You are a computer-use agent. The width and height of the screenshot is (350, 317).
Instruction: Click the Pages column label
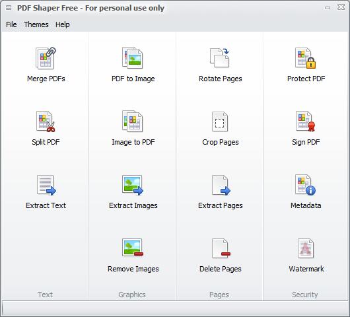click(219, 295)
